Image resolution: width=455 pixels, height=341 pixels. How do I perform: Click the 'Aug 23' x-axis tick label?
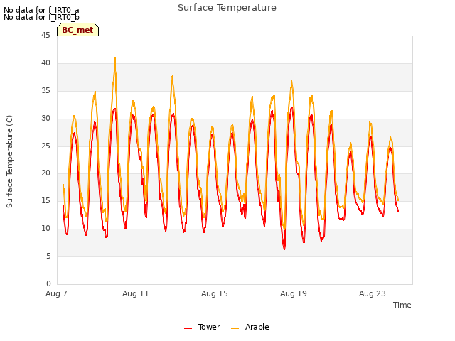tap(373, 293)
